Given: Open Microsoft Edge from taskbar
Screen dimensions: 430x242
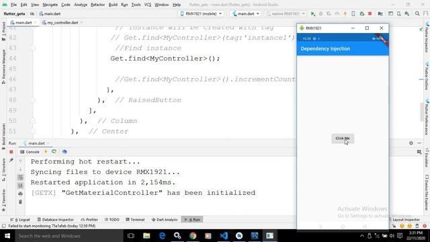Looking at the screenshot, I should 162,236.
